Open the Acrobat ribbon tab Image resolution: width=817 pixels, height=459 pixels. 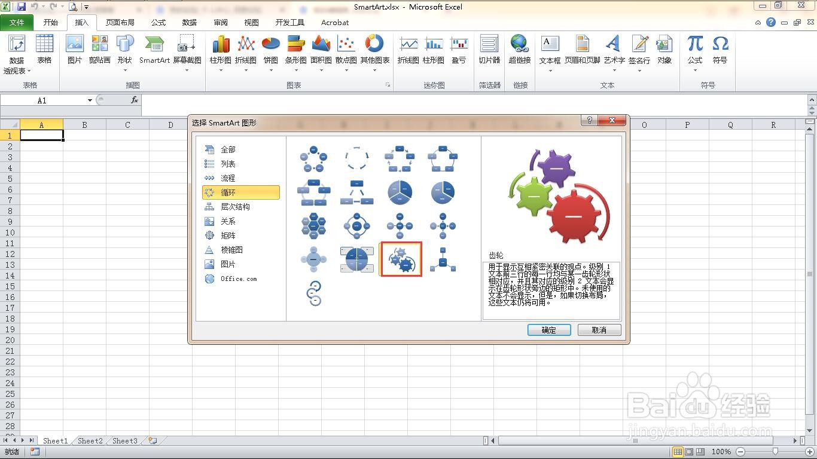coord(335,22)
